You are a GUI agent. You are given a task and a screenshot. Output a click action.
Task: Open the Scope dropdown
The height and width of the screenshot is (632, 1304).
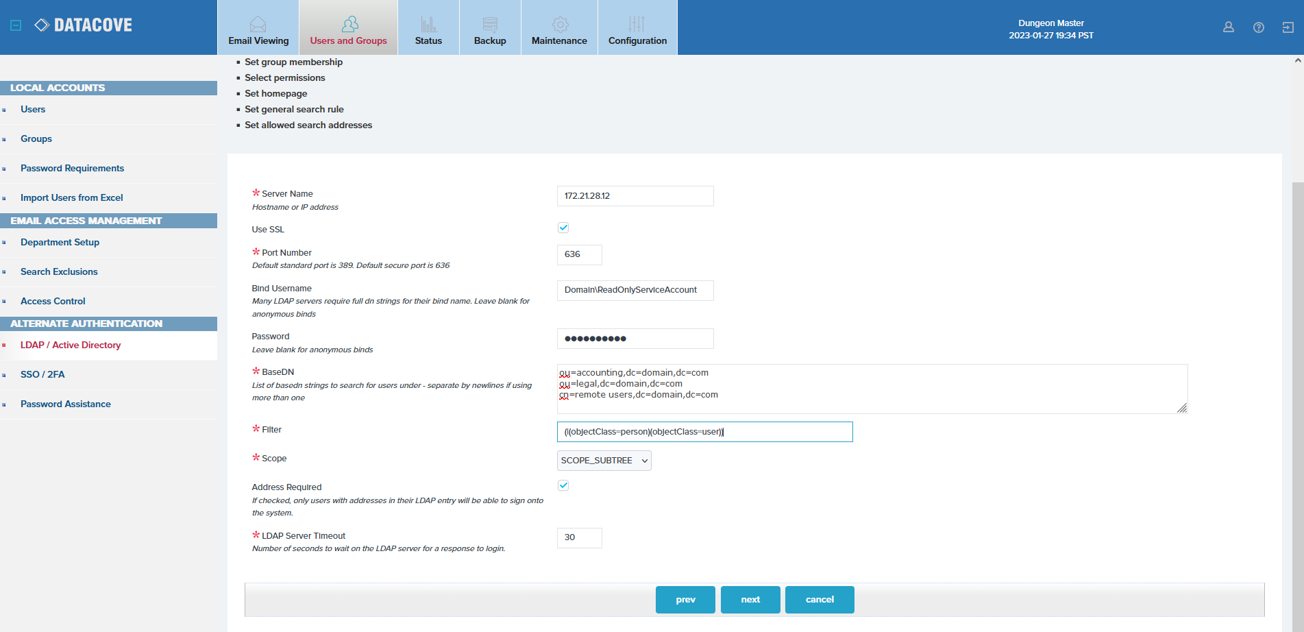pos(604,461)
